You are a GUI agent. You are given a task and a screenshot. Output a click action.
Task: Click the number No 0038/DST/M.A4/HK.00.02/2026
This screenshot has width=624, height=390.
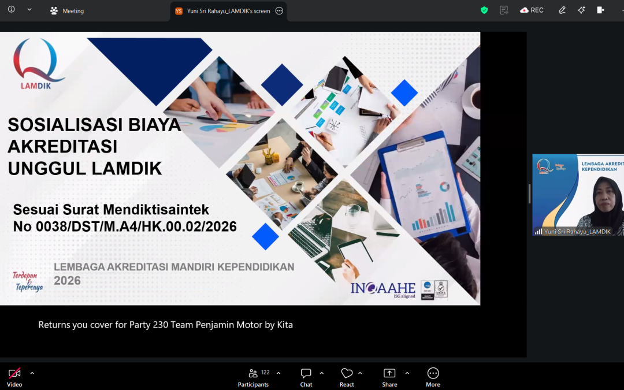[125, 226]
